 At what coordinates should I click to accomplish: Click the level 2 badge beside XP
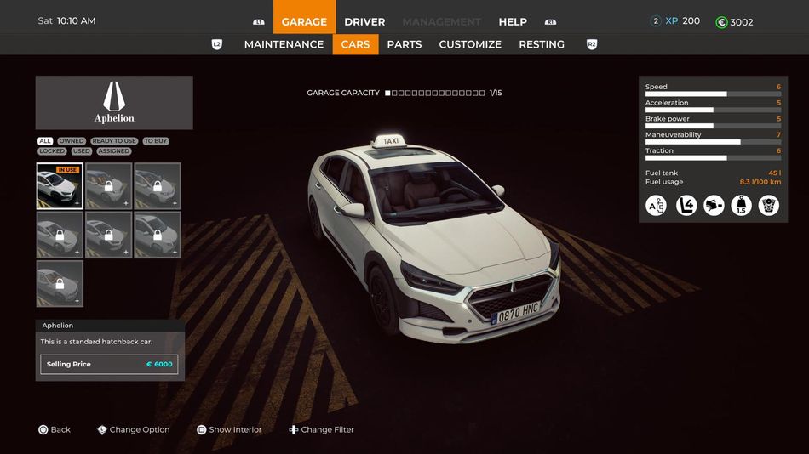click(655, 21)
